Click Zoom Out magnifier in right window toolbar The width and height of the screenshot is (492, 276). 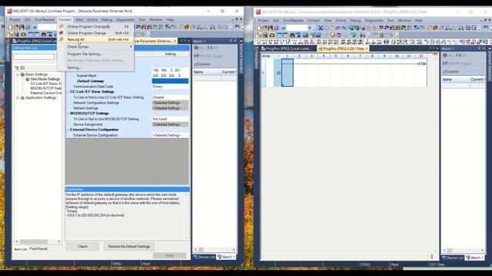pos(474,28)
